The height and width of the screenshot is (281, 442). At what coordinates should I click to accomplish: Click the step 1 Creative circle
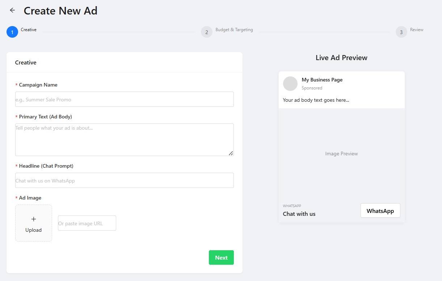(12, 32)
